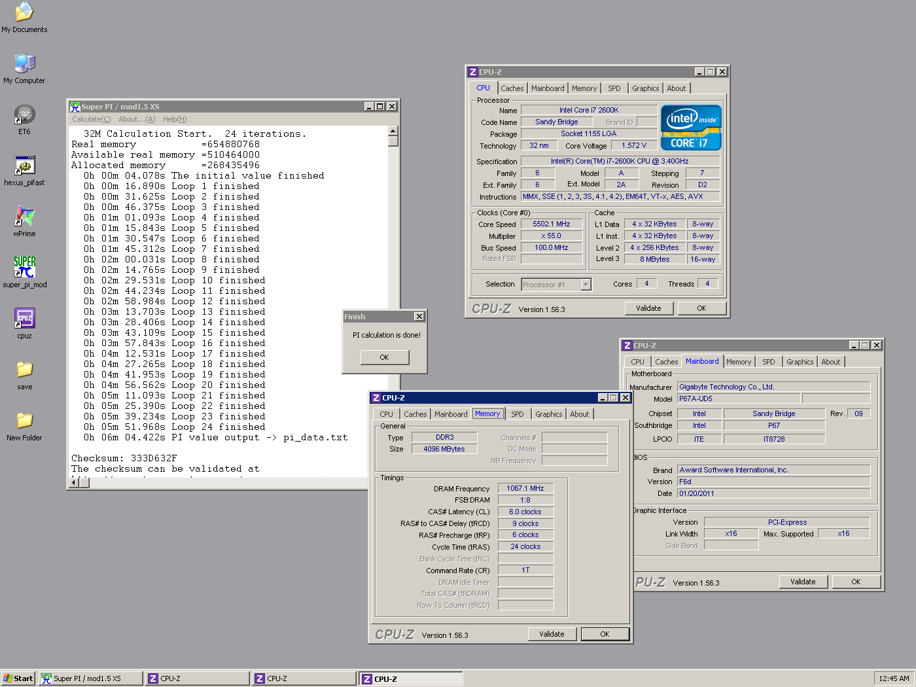
Task: Select CPU tab in Mainboard window
Action: [637, 362]
